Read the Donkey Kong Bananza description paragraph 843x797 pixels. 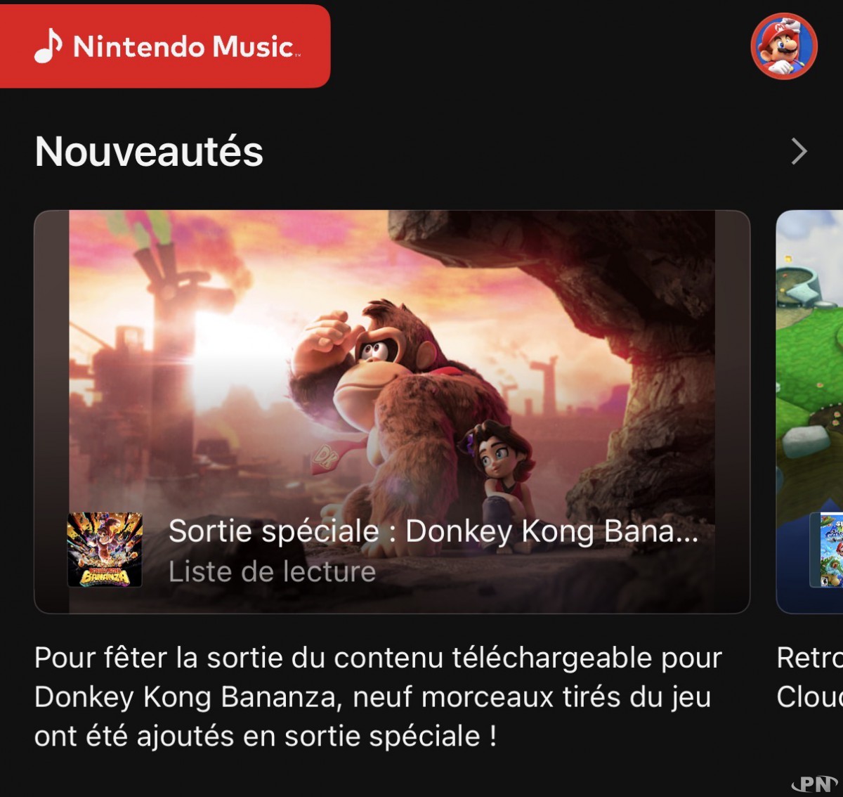tap(378, 696)
